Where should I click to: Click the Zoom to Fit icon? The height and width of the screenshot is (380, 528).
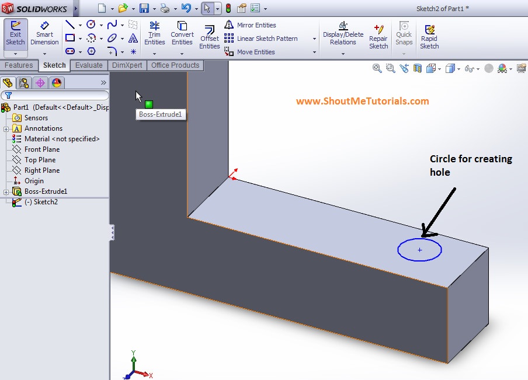click(x=377, y=69)
